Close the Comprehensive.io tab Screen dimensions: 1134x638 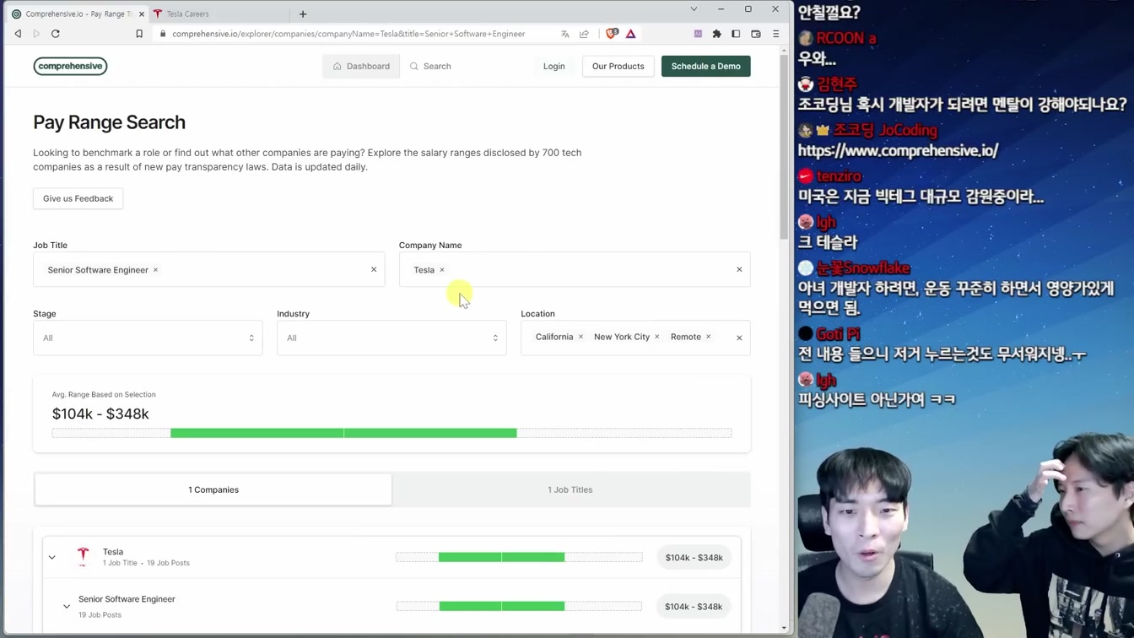pyautogui.click(x=141, y=14)
